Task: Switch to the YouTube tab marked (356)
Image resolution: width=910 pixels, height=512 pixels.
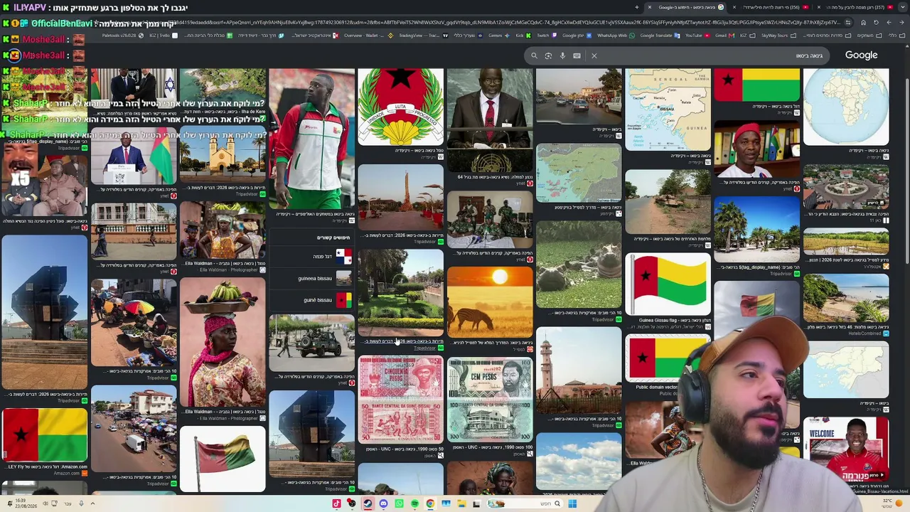Action: click(x=771, y=7)
